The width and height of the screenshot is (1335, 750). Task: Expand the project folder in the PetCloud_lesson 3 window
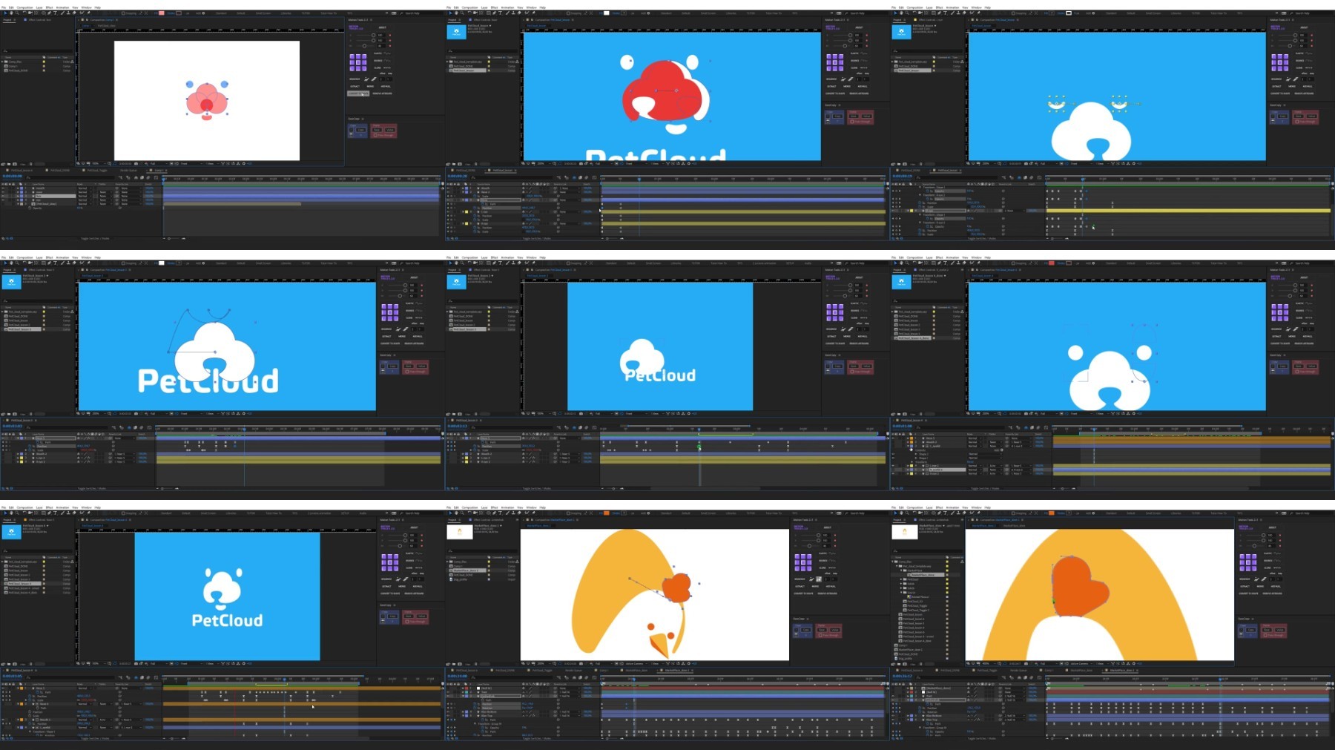pos(2,312)
